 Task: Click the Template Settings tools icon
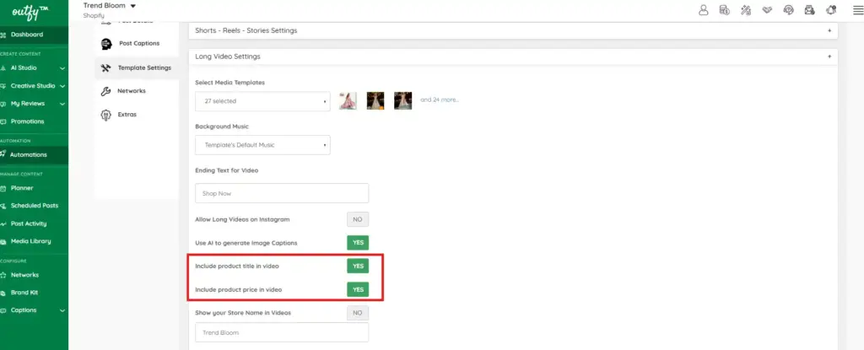click(x=105, y=67)
